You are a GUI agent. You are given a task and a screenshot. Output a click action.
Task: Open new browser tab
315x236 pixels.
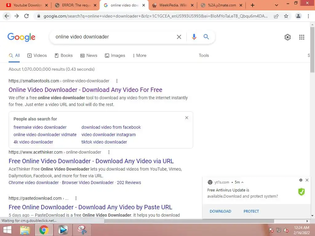point(253,5)
